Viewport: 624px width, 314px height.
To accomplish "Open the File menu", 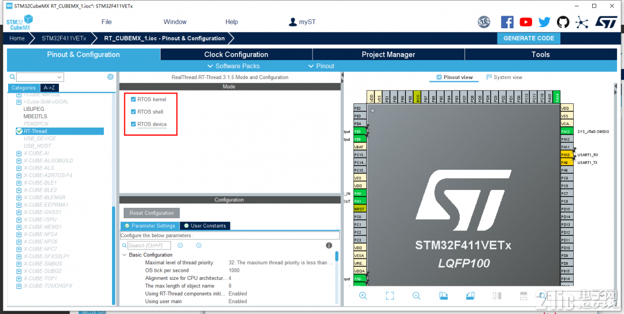I will point(106,22).
